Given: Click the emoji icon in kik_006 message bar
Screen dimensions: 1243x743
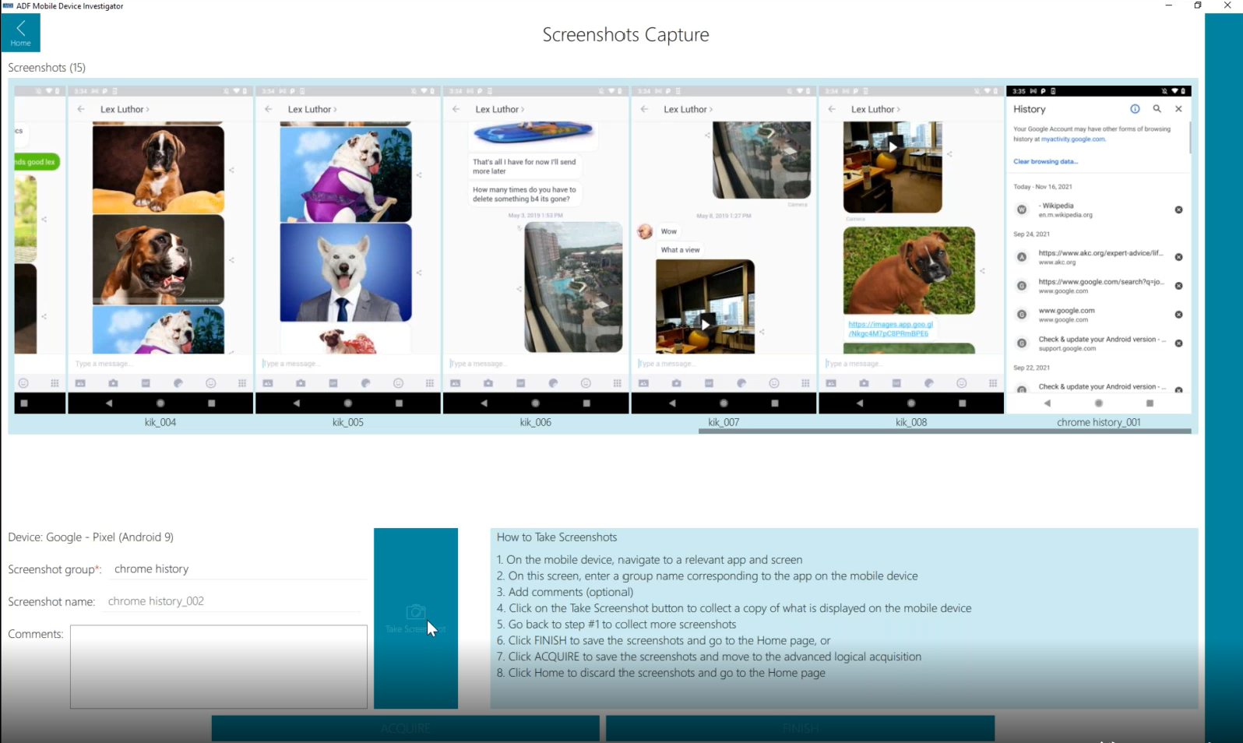Looking at the screenshot, I should coord(586,383).
